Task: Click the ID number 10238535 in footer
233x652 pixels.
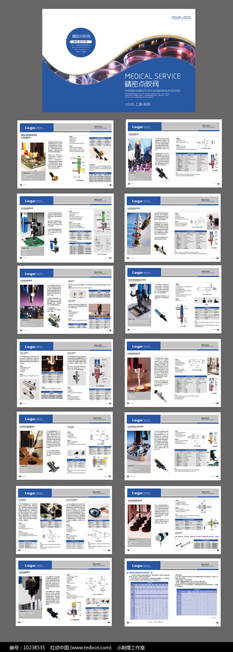Action: point(34,647)
